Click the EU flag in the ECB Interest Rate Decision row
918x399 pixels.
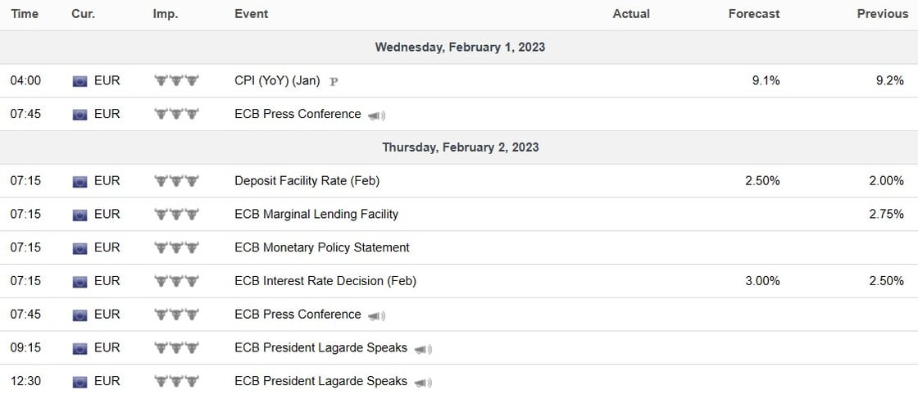click(x=80, y=282)
